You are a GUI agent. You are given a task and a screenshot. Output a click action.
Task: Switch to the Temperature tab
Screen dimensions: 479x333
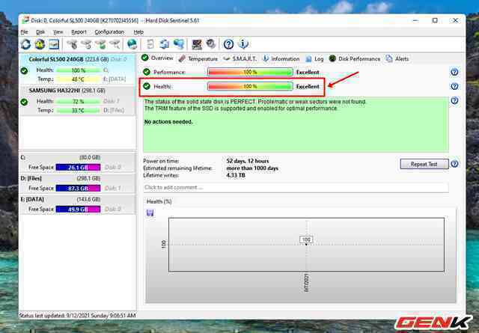[x=198, y=58]
